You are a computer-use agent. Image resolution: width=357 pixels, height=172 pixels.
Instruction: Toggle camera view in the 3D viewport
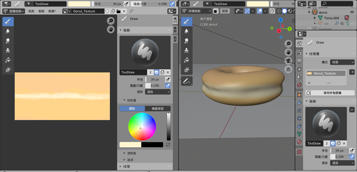[x=288, y=61]
